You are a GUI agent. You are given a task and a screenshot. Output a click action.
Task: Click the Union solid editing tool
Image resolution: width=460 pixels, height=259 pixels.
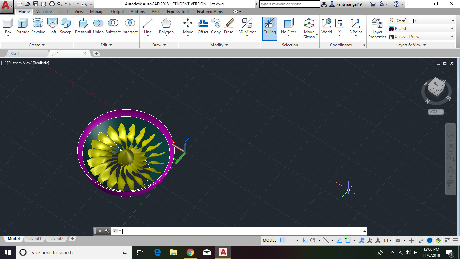tap(98, 26)
